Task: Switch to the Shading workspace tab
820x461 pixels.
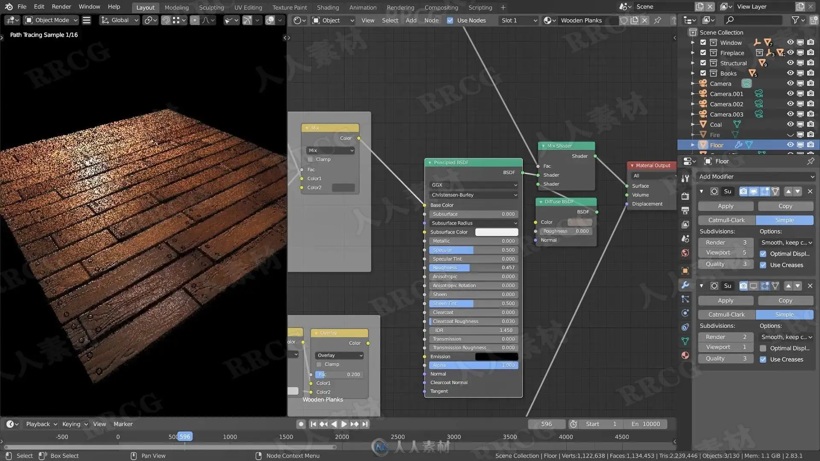Action: [x=328, y=7]
